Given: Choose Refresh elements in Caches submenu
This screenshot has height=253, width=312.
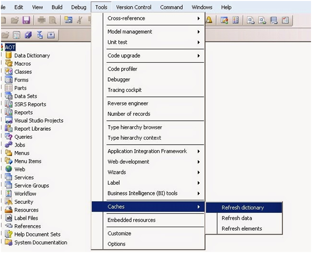Looking at the screenshot, I should pyautogui.click(x=244, y=229).
